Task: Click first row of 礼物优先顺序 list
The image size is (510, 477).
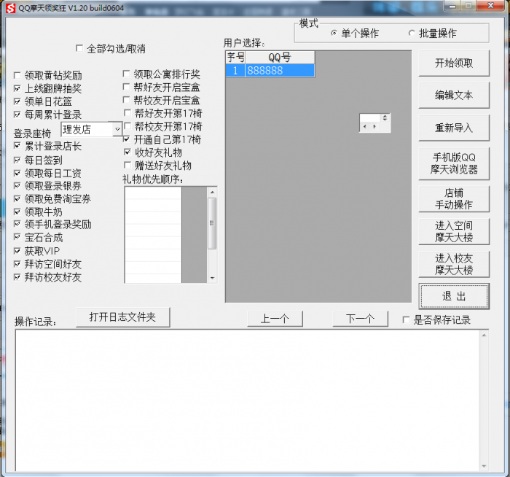Action: [153, 193]
